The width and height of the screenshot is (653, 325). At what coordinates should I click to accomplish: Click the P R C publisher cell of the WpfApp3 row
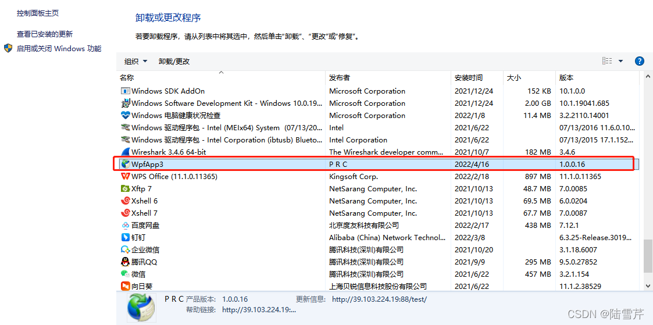click(x=338, y=165)
